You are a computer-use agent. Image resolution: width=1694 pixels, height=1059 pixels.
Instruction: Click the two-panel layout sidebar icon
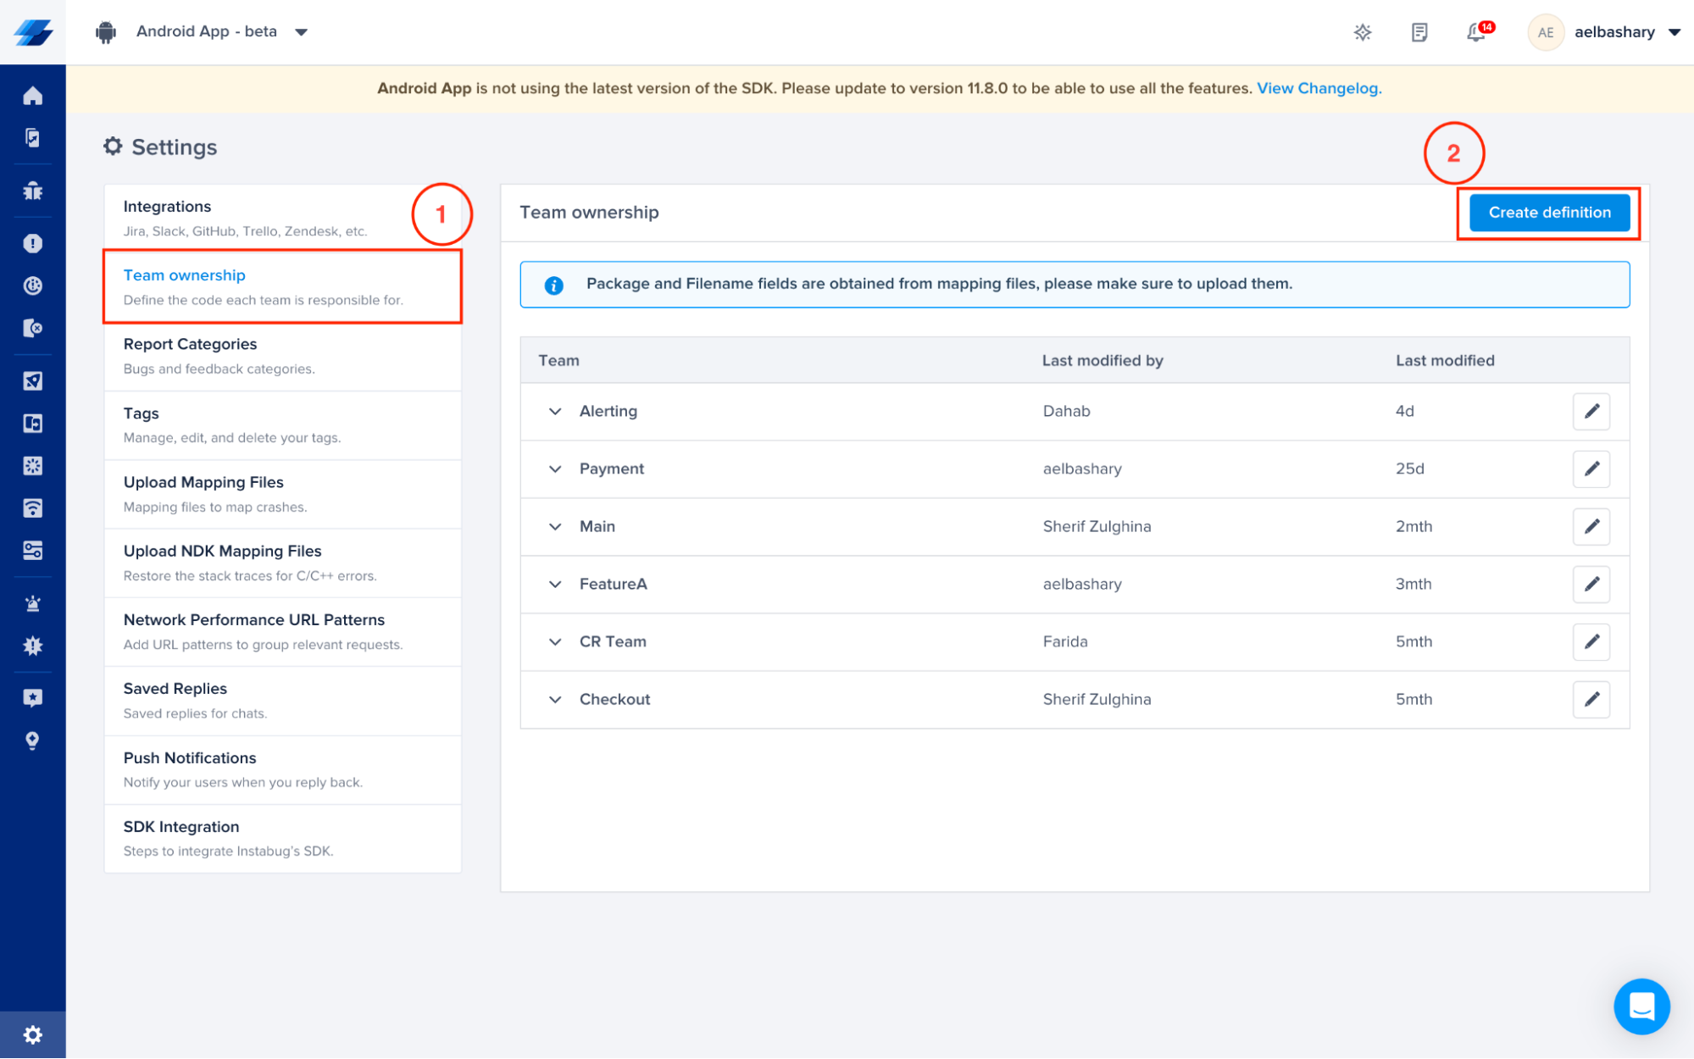tap(32, 424)
